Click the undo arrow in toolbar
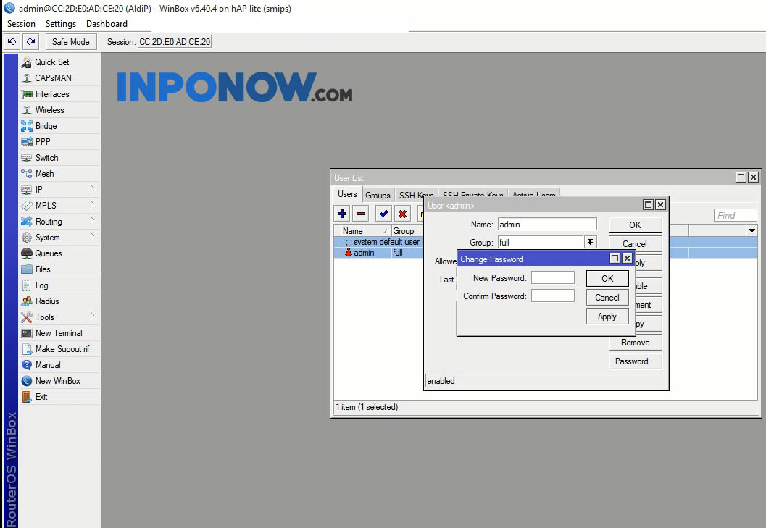The height and width of the screenshot is (528, 766). (x=12, y=42)
